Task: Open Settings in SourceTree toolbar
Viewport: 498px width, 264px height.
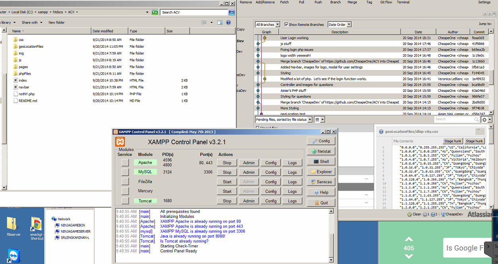Action: [484, 2]
